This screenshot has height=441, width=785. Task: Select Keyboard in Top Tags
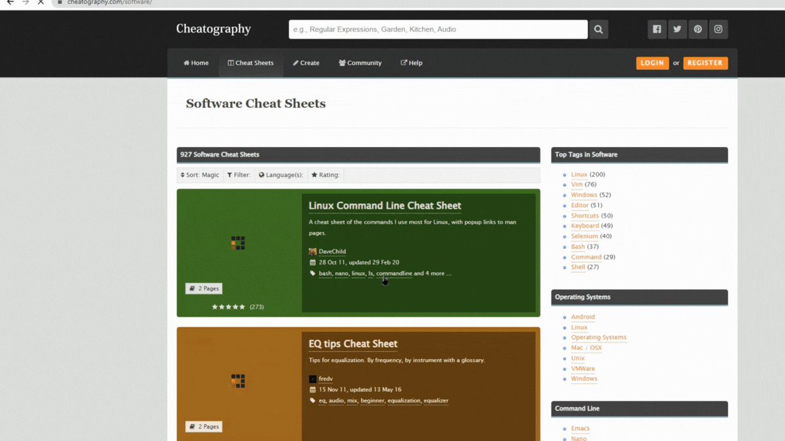(585, 226)
